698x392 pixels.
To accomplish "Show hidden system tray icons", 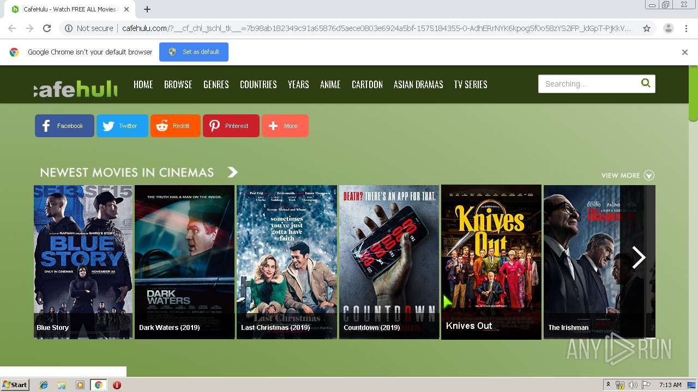I will tap(608, 385).
